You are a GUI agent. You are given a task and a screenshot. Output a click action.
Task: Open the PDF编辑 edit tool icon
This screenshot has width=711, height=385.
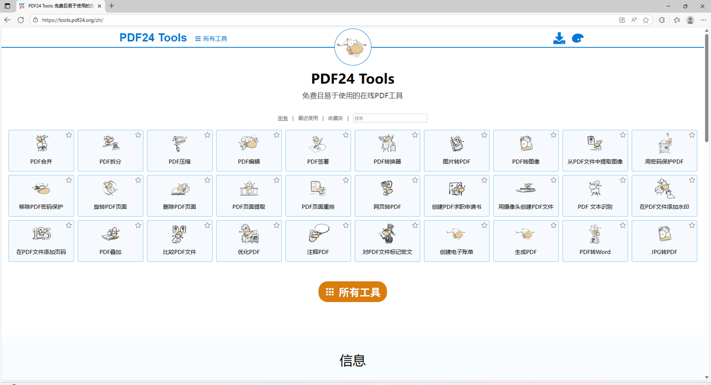(249, 143)
